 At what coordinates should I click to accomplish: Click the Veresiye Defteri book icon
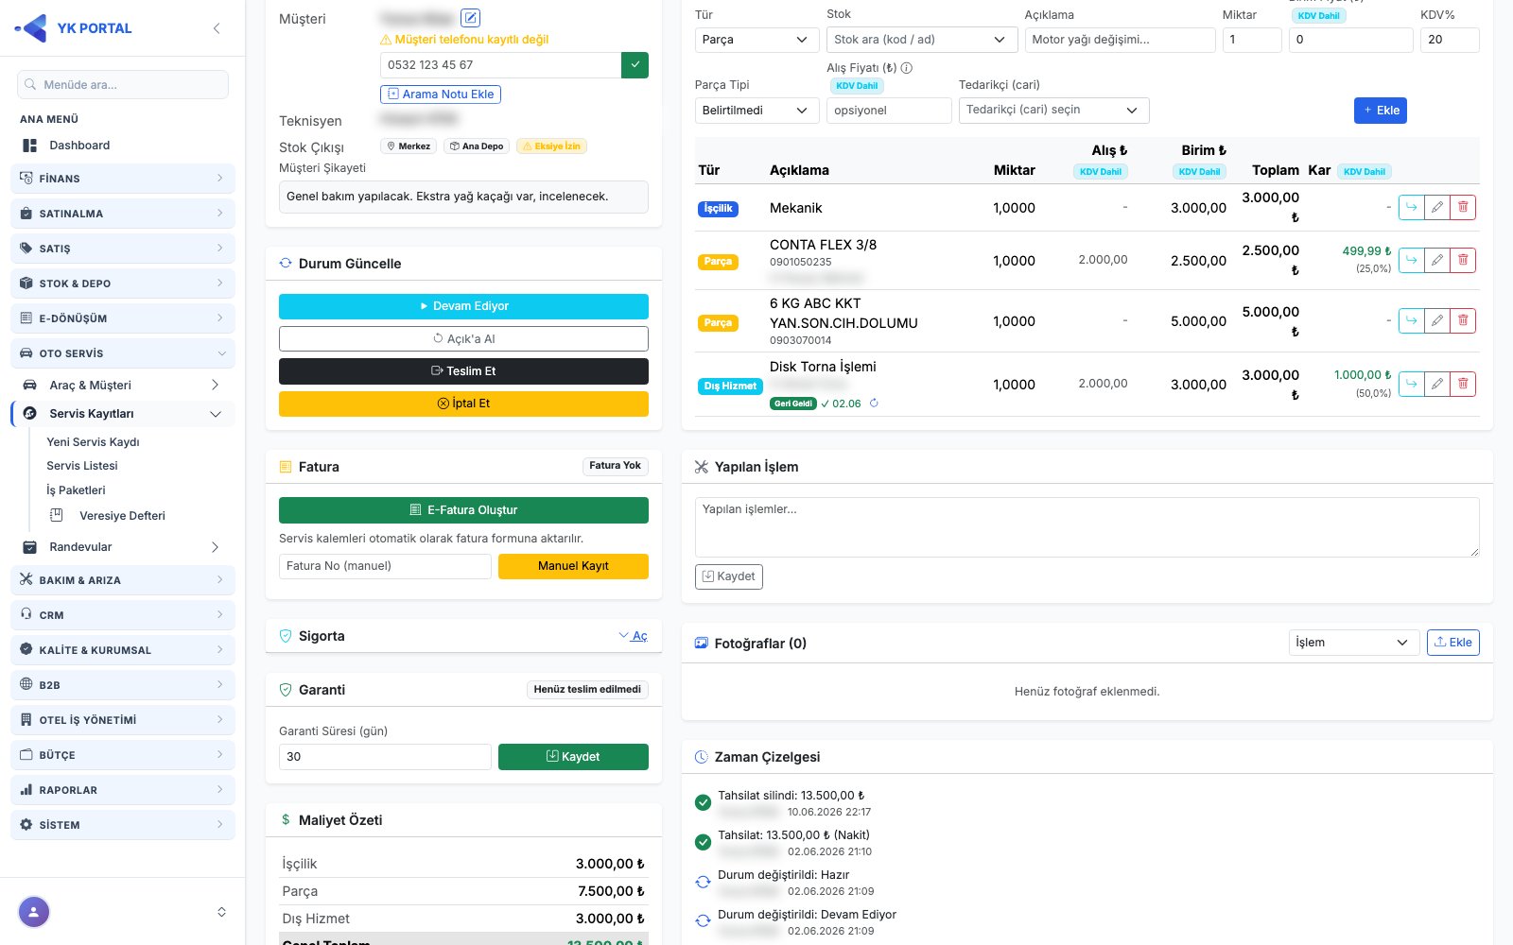click(57, 515)
